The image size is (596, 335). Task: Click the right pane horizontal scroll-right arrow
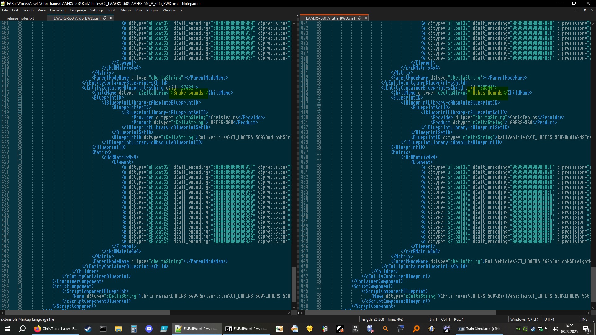click(588, 313)
